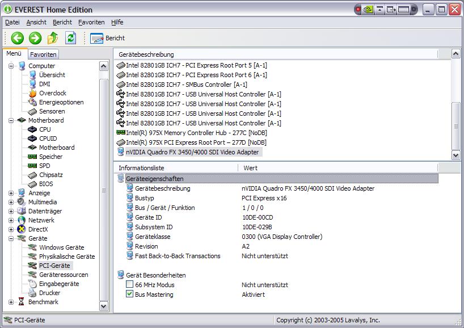Open the Ansicht menu
This screenshot has height=328, width=464.
pyautogui.click(x=36, y=22)
